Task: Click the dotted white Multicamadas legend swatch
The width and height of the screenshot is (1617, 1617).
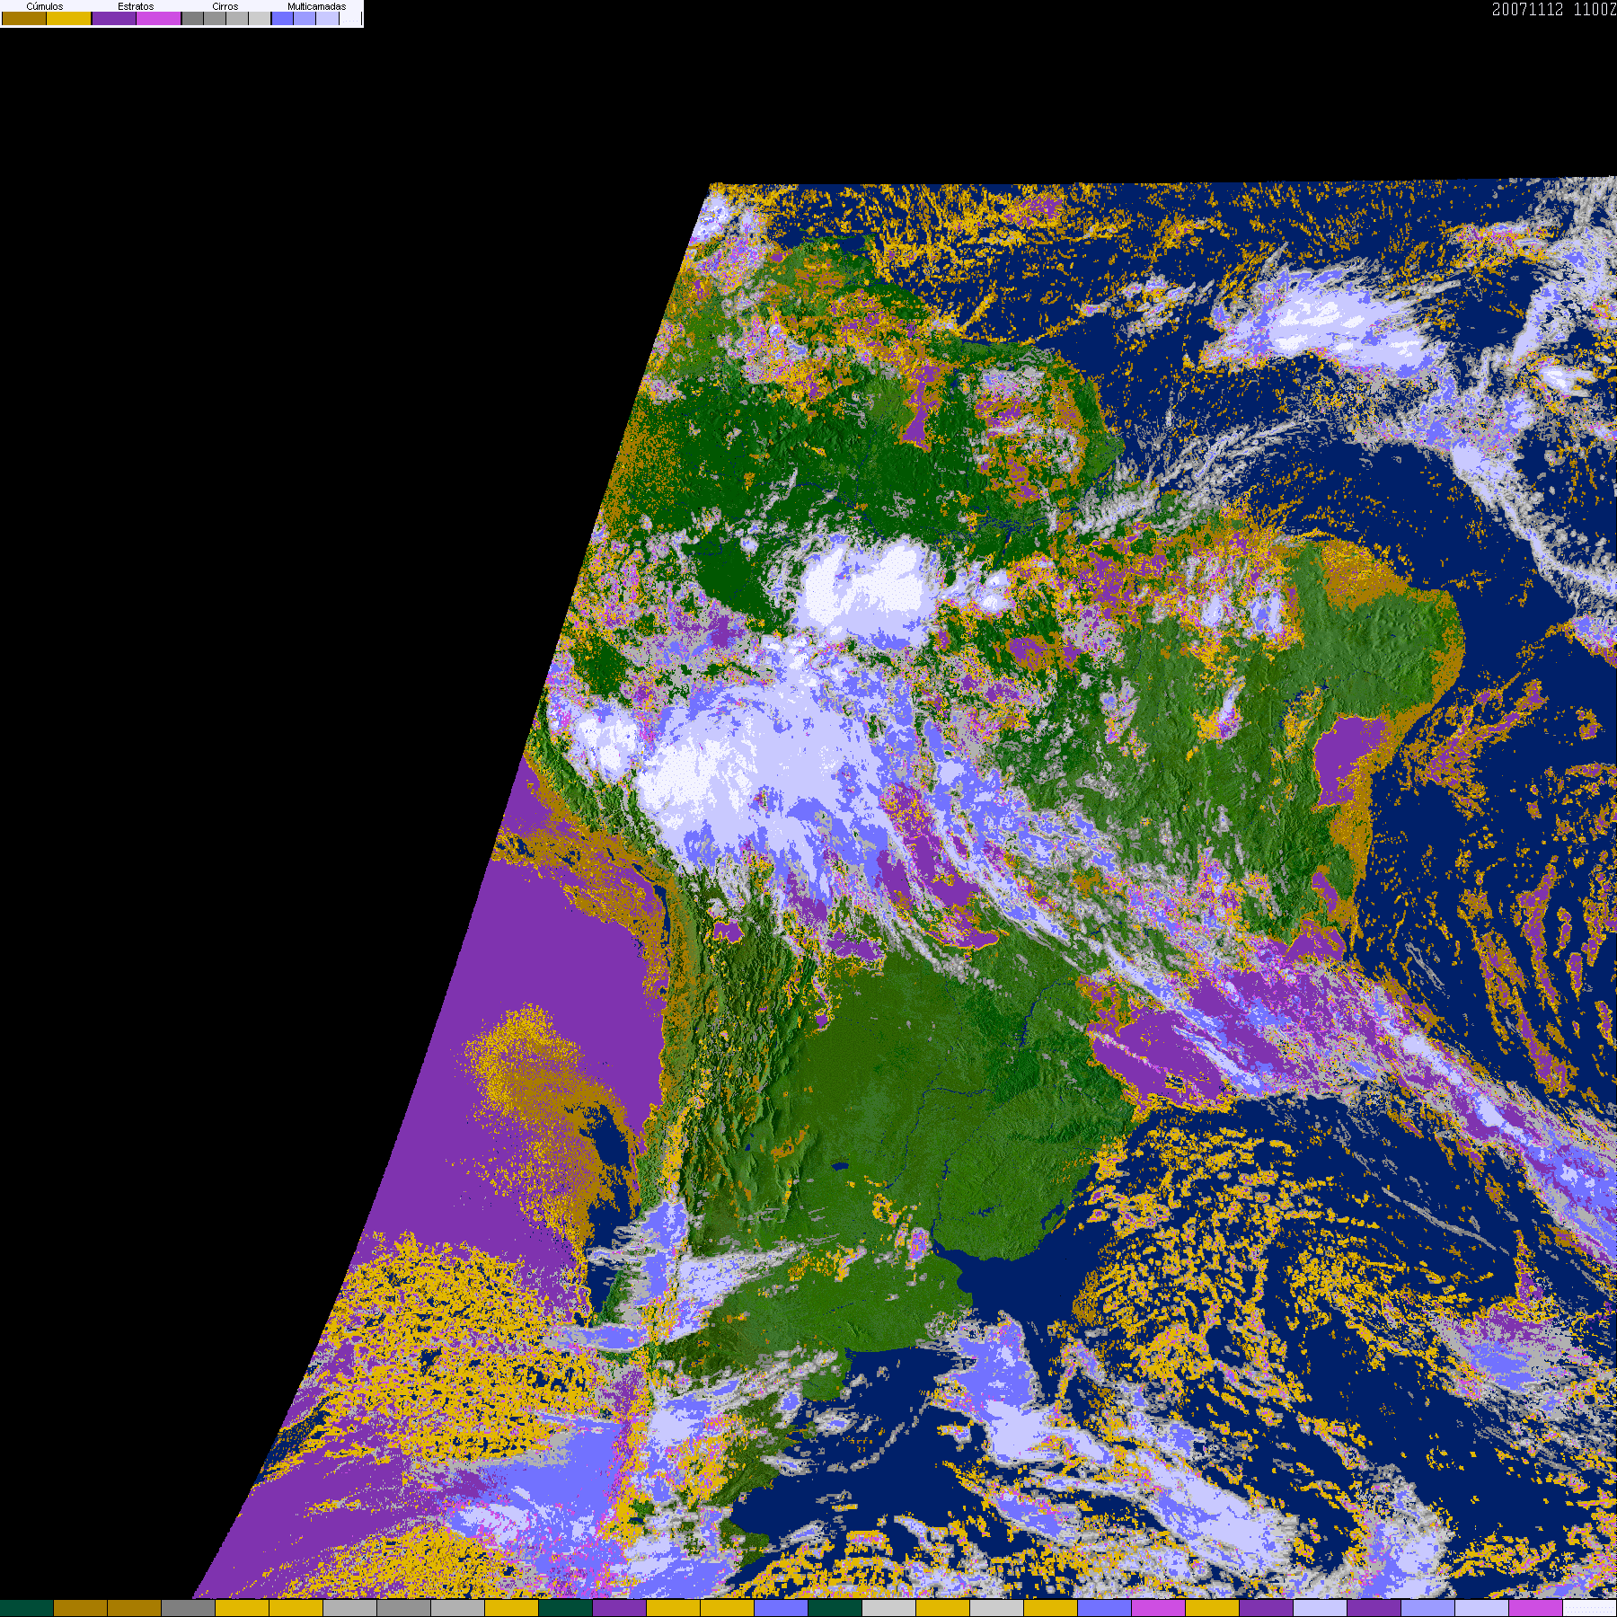Action: pyautogui.click(x=350, y=18)
